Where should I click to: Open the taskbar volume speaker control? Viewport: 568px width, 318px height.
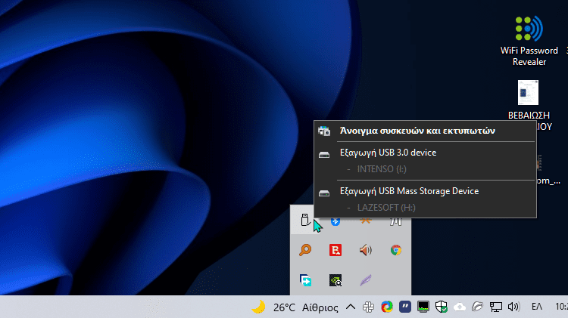click(x=514, y=307)
